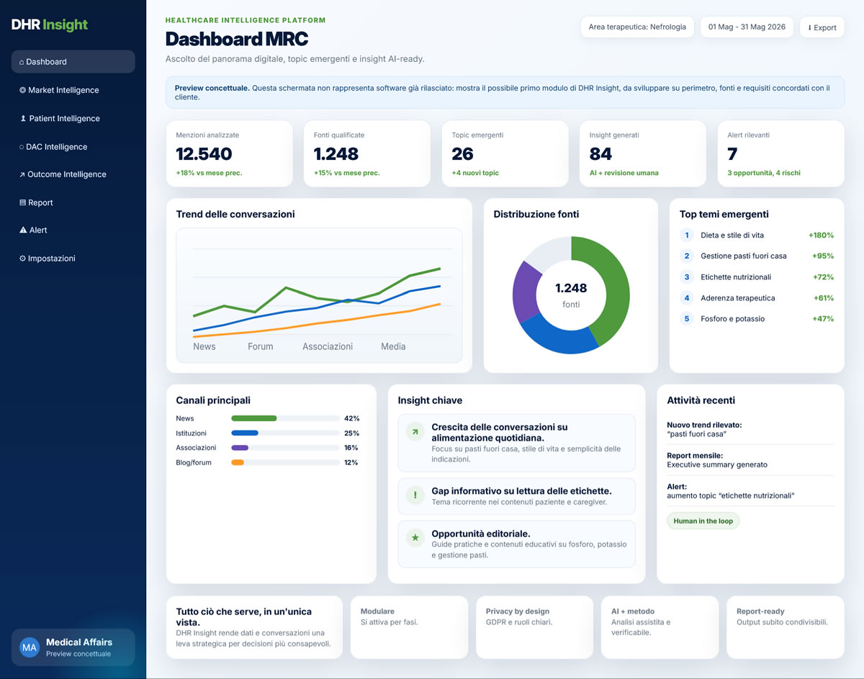Click the Trend delle conversazioni title
864x679 pixels.
pos(235,215)
